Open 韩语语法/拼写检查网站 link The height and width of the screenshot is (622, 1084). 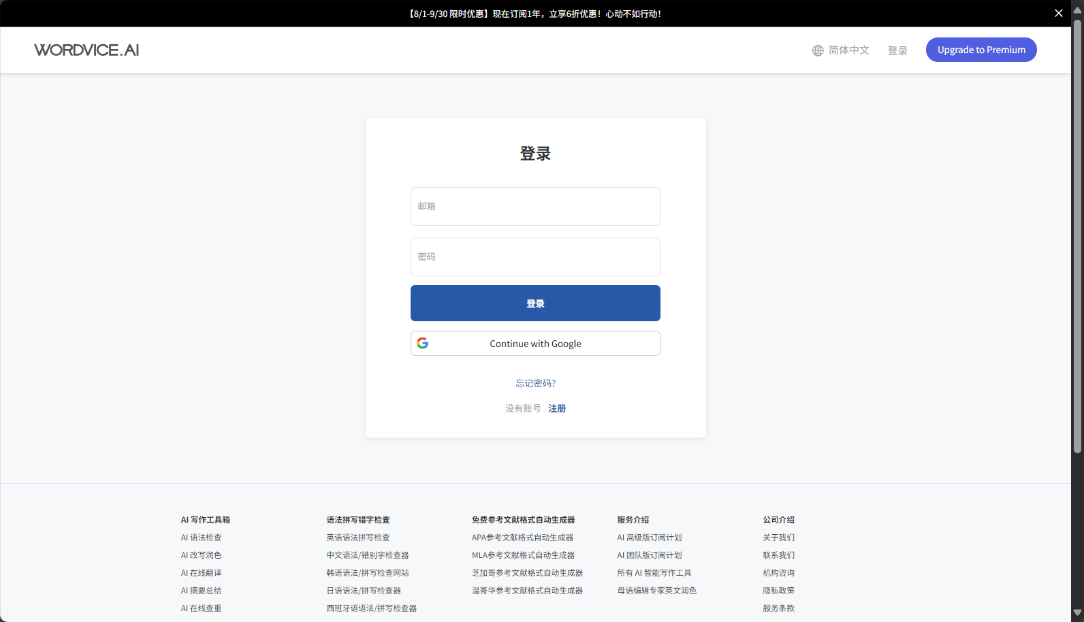tap(368, 573)
